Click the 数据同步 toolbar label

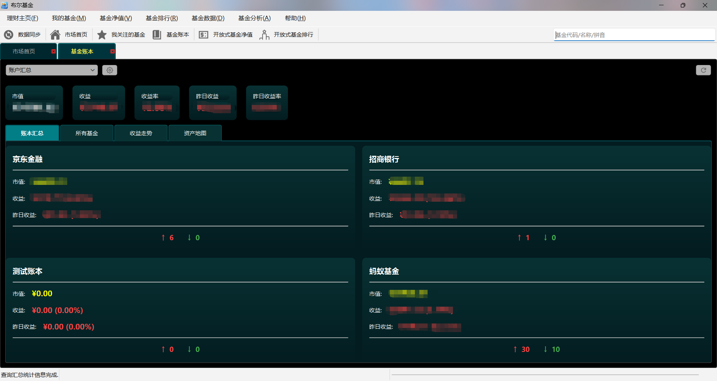pyautogui.click(x=29, y=35)
